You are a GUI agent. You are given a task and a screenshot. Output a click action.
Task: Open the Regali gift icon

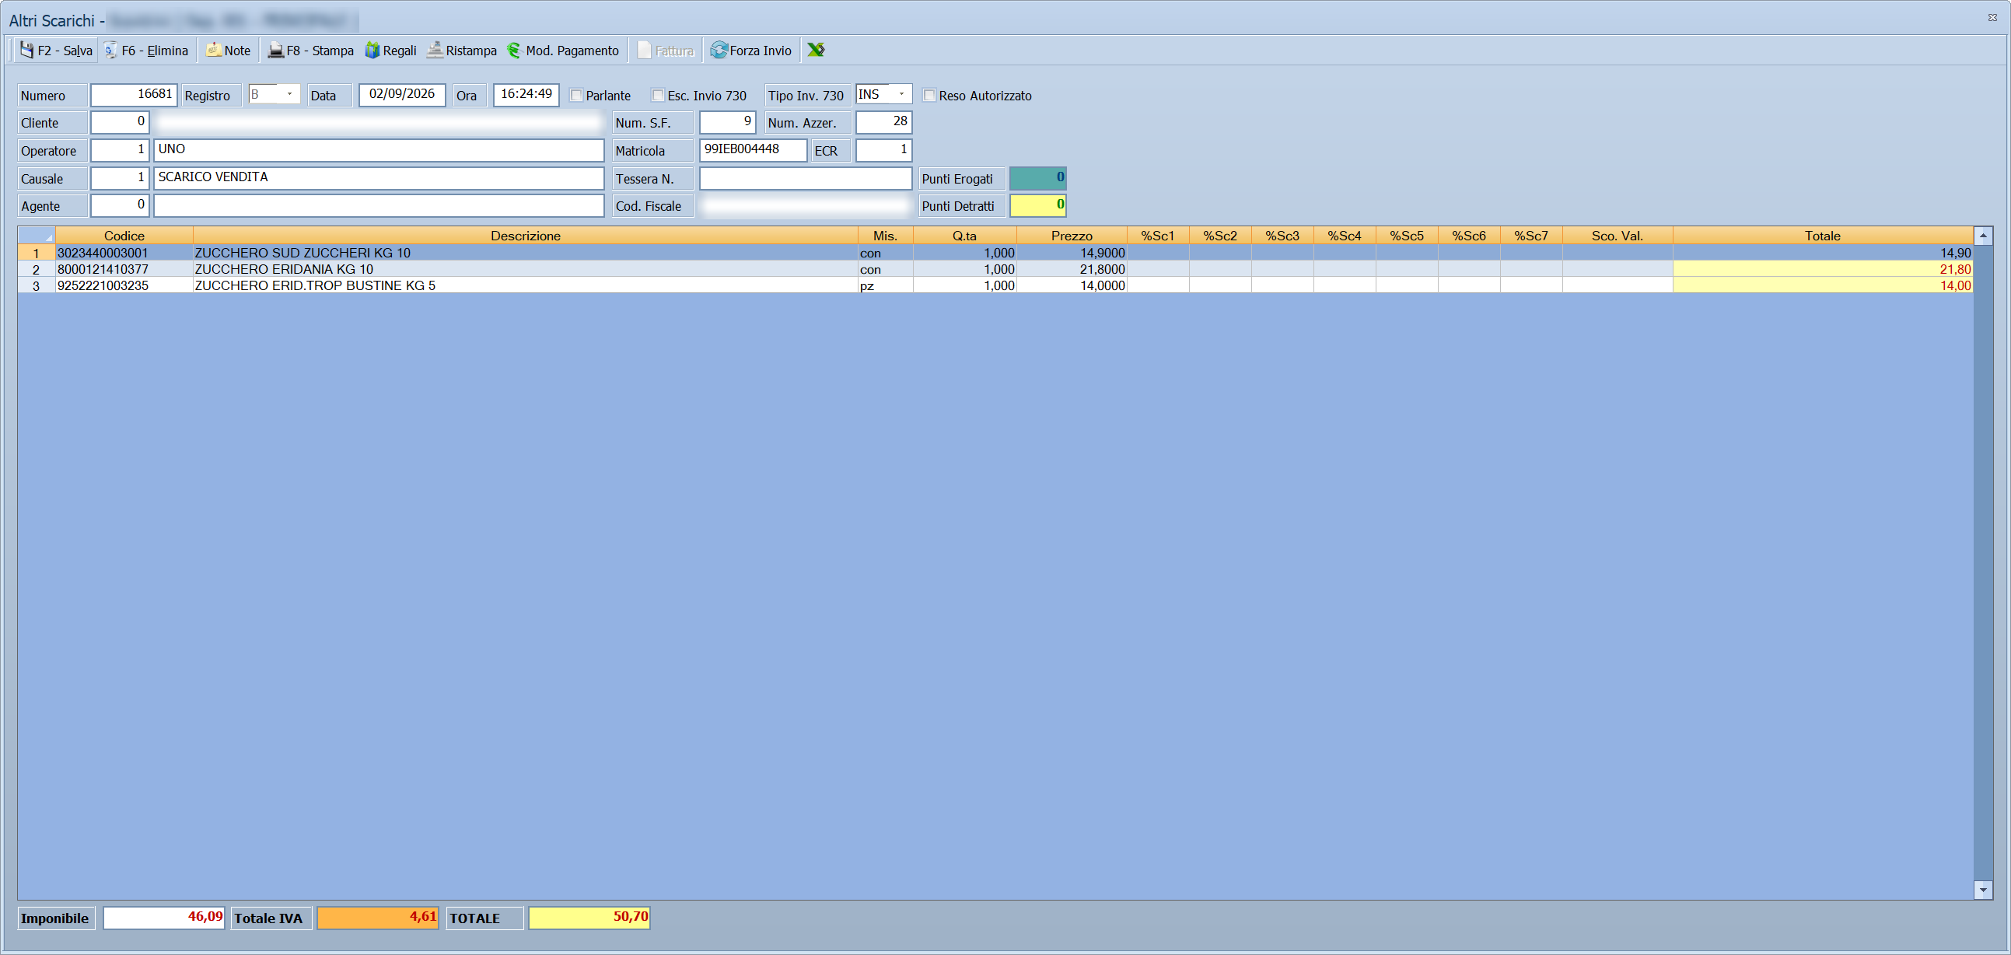click(372, 50)
